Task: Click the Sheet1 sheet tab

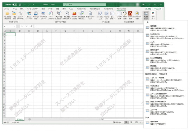Action: (20, 119)
